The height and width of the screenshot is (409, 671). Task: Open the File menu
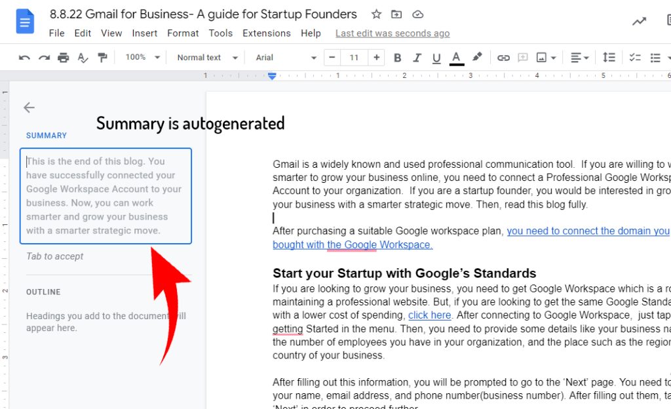pos(56,33)
